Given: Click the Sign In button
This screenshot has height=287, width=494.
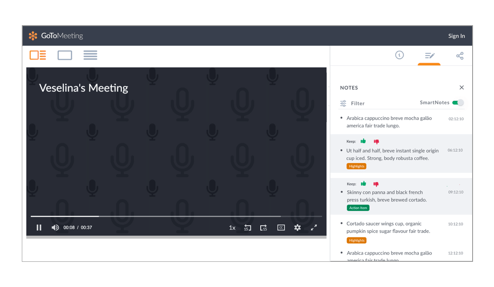Looking at the screenshot, I should click(x=456, y=36).
